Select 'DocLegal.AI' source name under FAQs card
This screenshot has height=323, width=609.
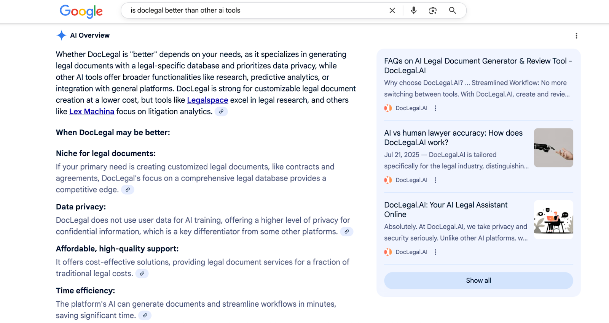pos(411,108)
